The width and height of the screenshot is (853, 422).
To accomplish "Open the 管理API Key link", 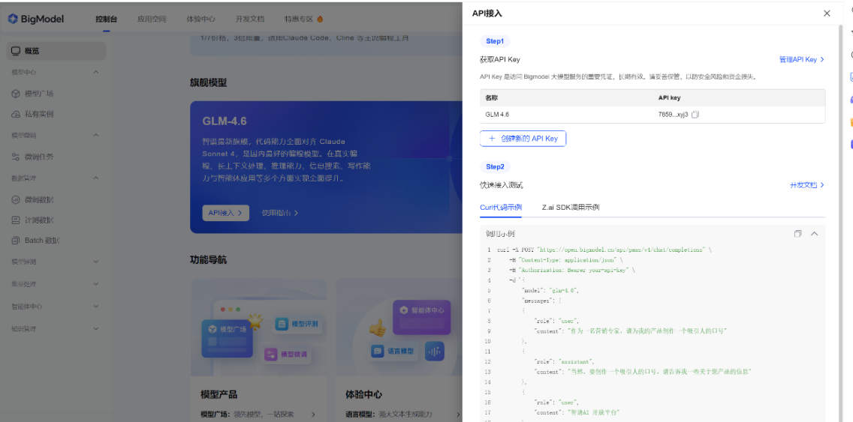I will (801, 59).
